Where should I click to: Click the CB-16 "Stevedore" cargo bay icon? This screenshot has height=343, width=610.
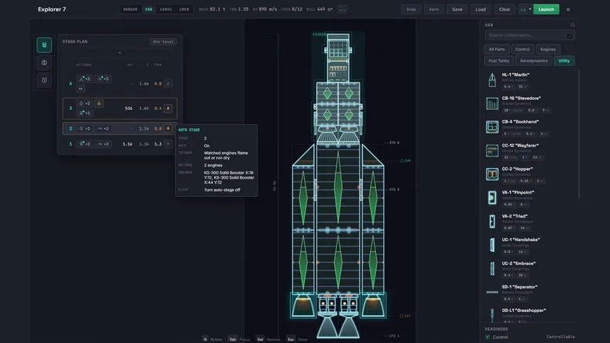[x=492, y=103]
